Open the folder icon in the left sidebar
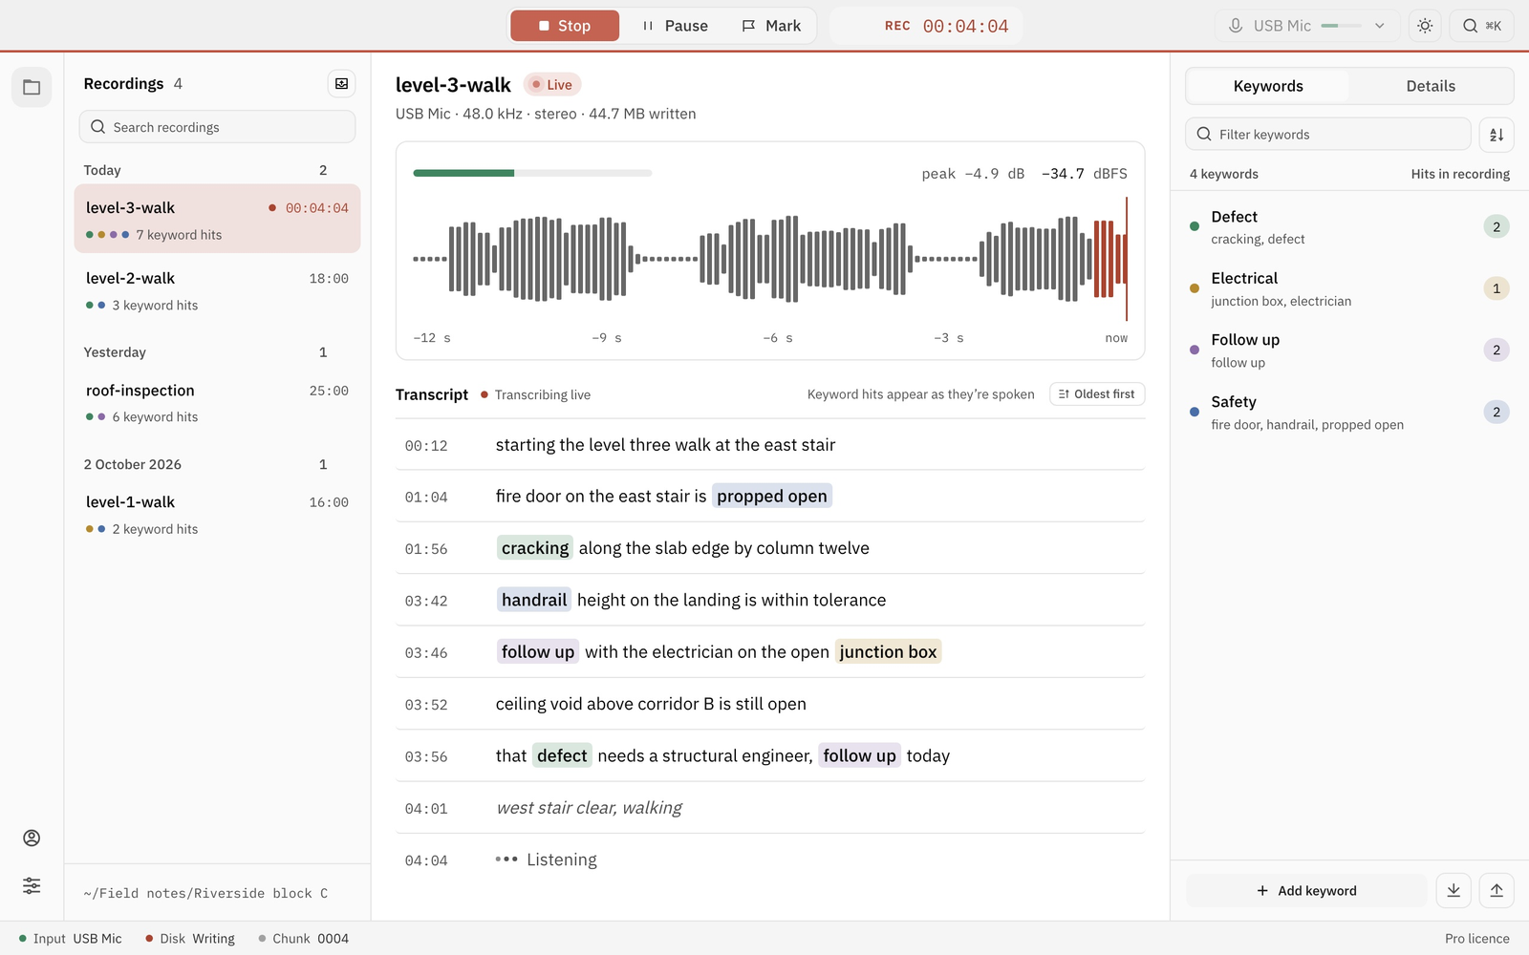This screenshot has height=955, width=1529. (32, 87)
